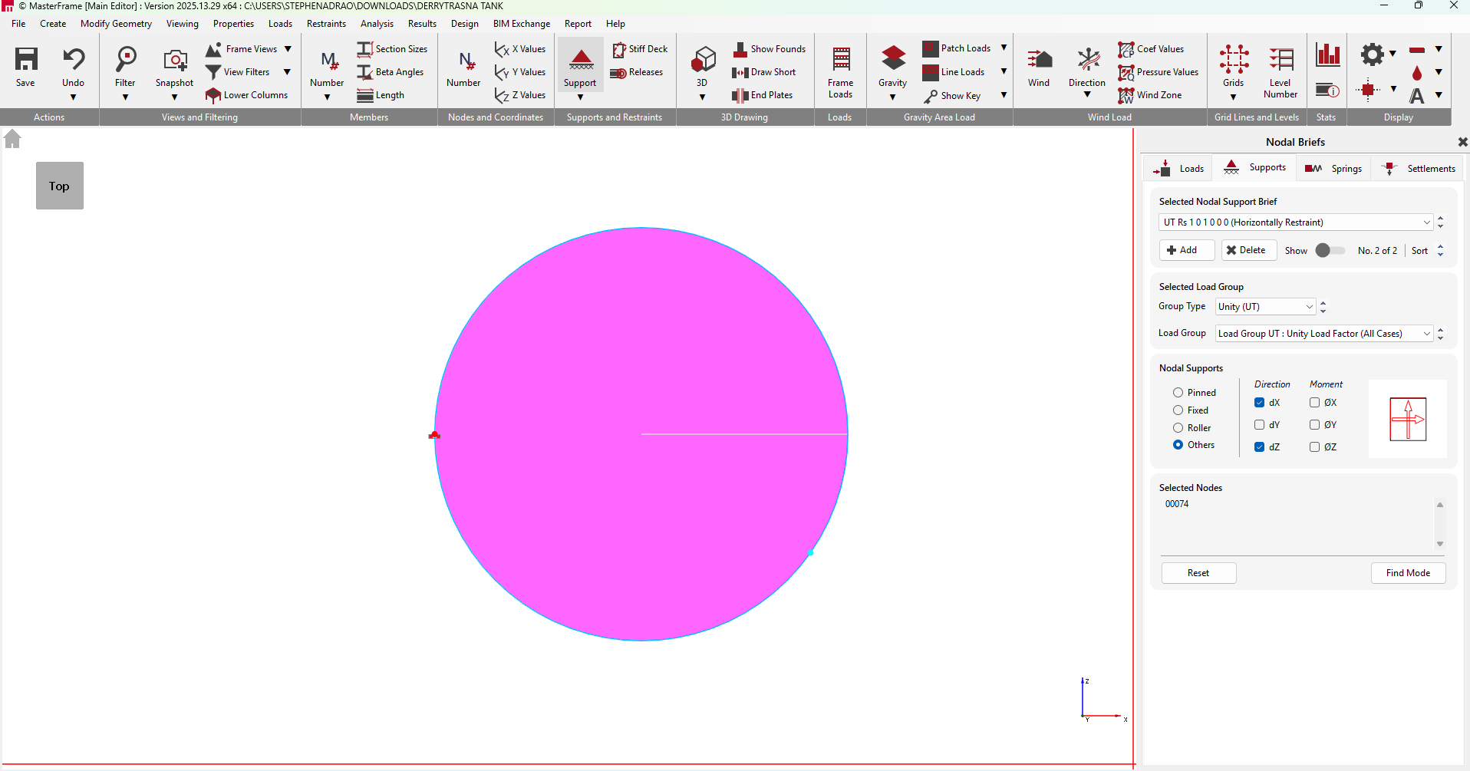Image resolution: width=1470 pixels, height=771 pixels.
Task: Click the Frame Loads icon
Action: coord(841,60)
